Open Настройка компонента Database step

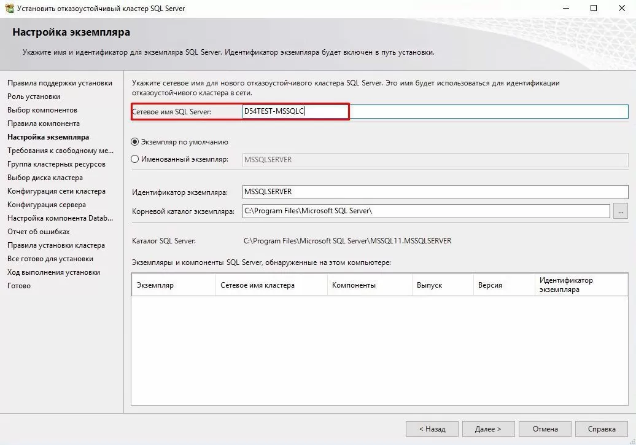point(60,218)
